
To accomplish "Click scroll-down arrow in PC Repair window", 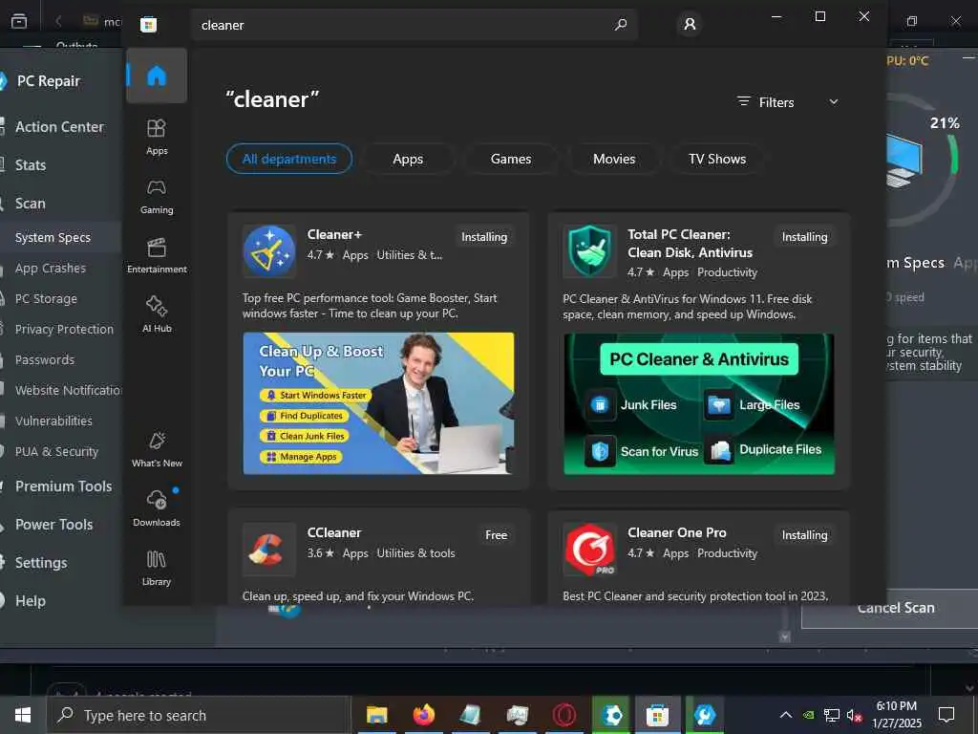I will tap(785, 637).
